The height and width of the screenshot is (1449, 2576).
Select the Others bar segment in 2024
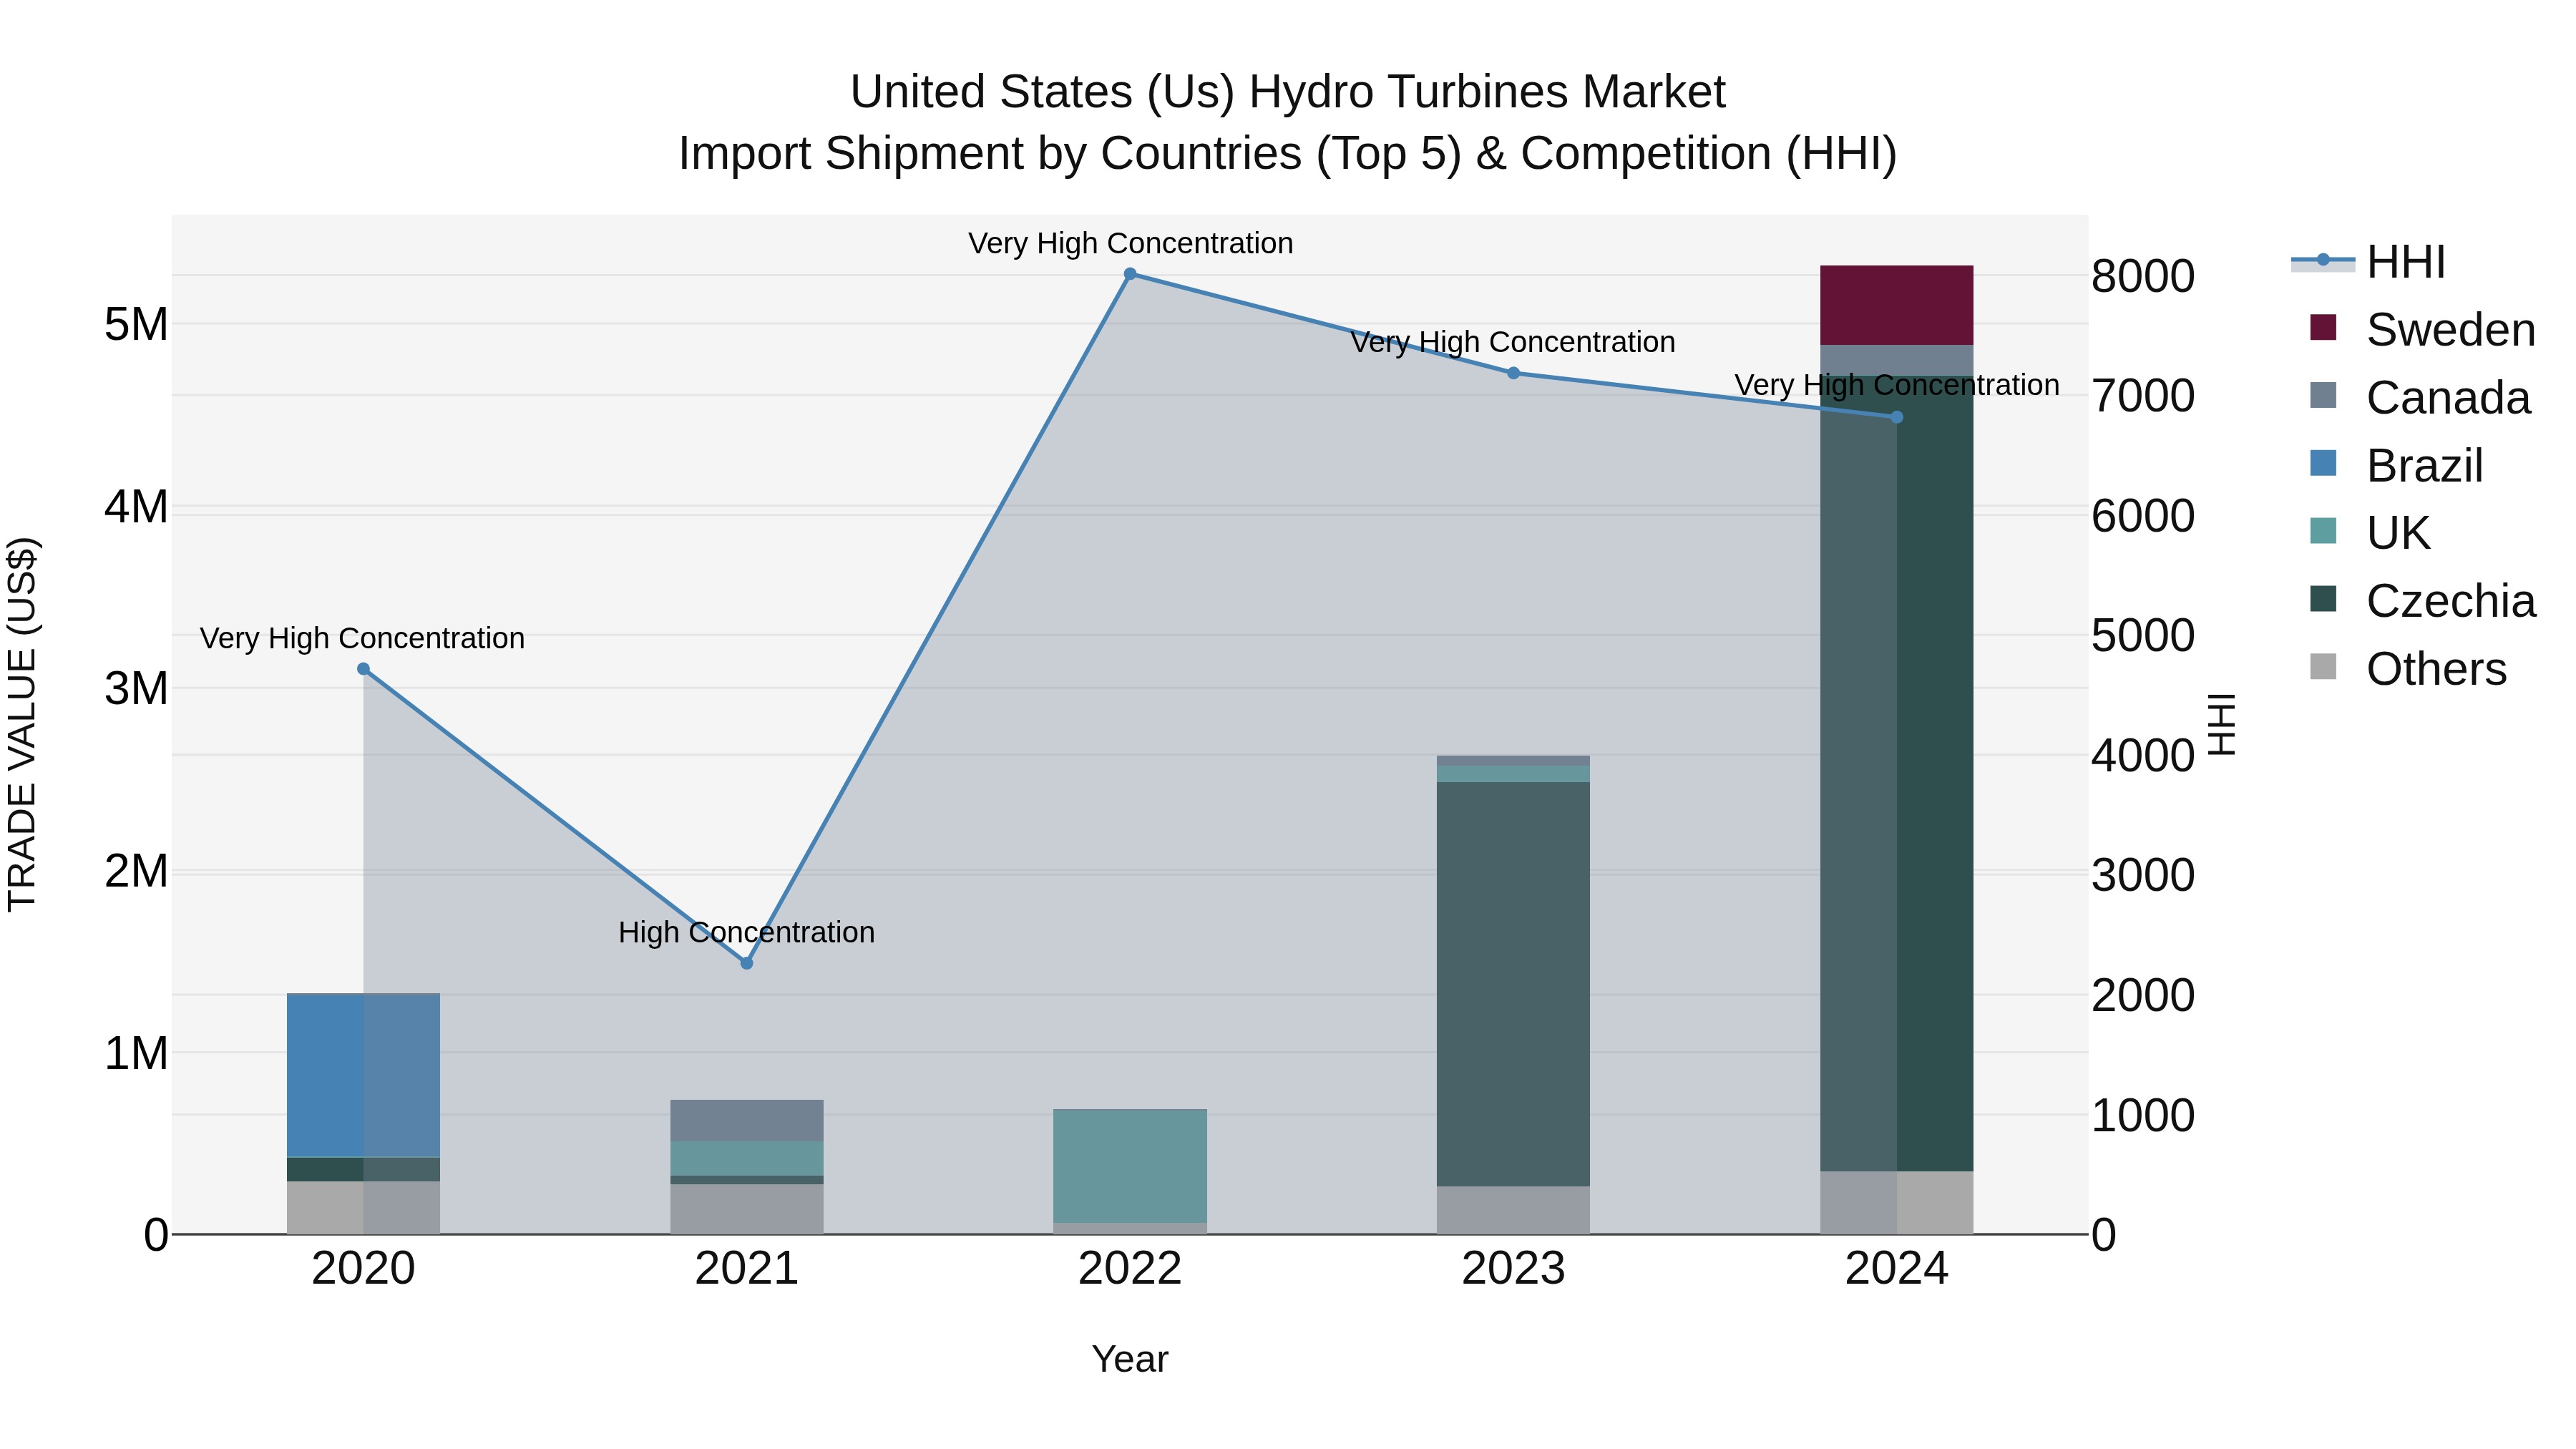1897,1202
